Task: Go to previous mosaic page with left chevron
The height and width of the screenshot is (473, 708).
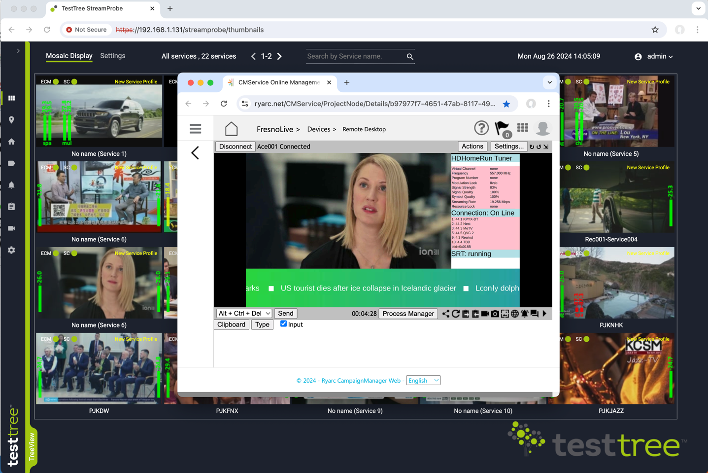Action: (253, 56)
